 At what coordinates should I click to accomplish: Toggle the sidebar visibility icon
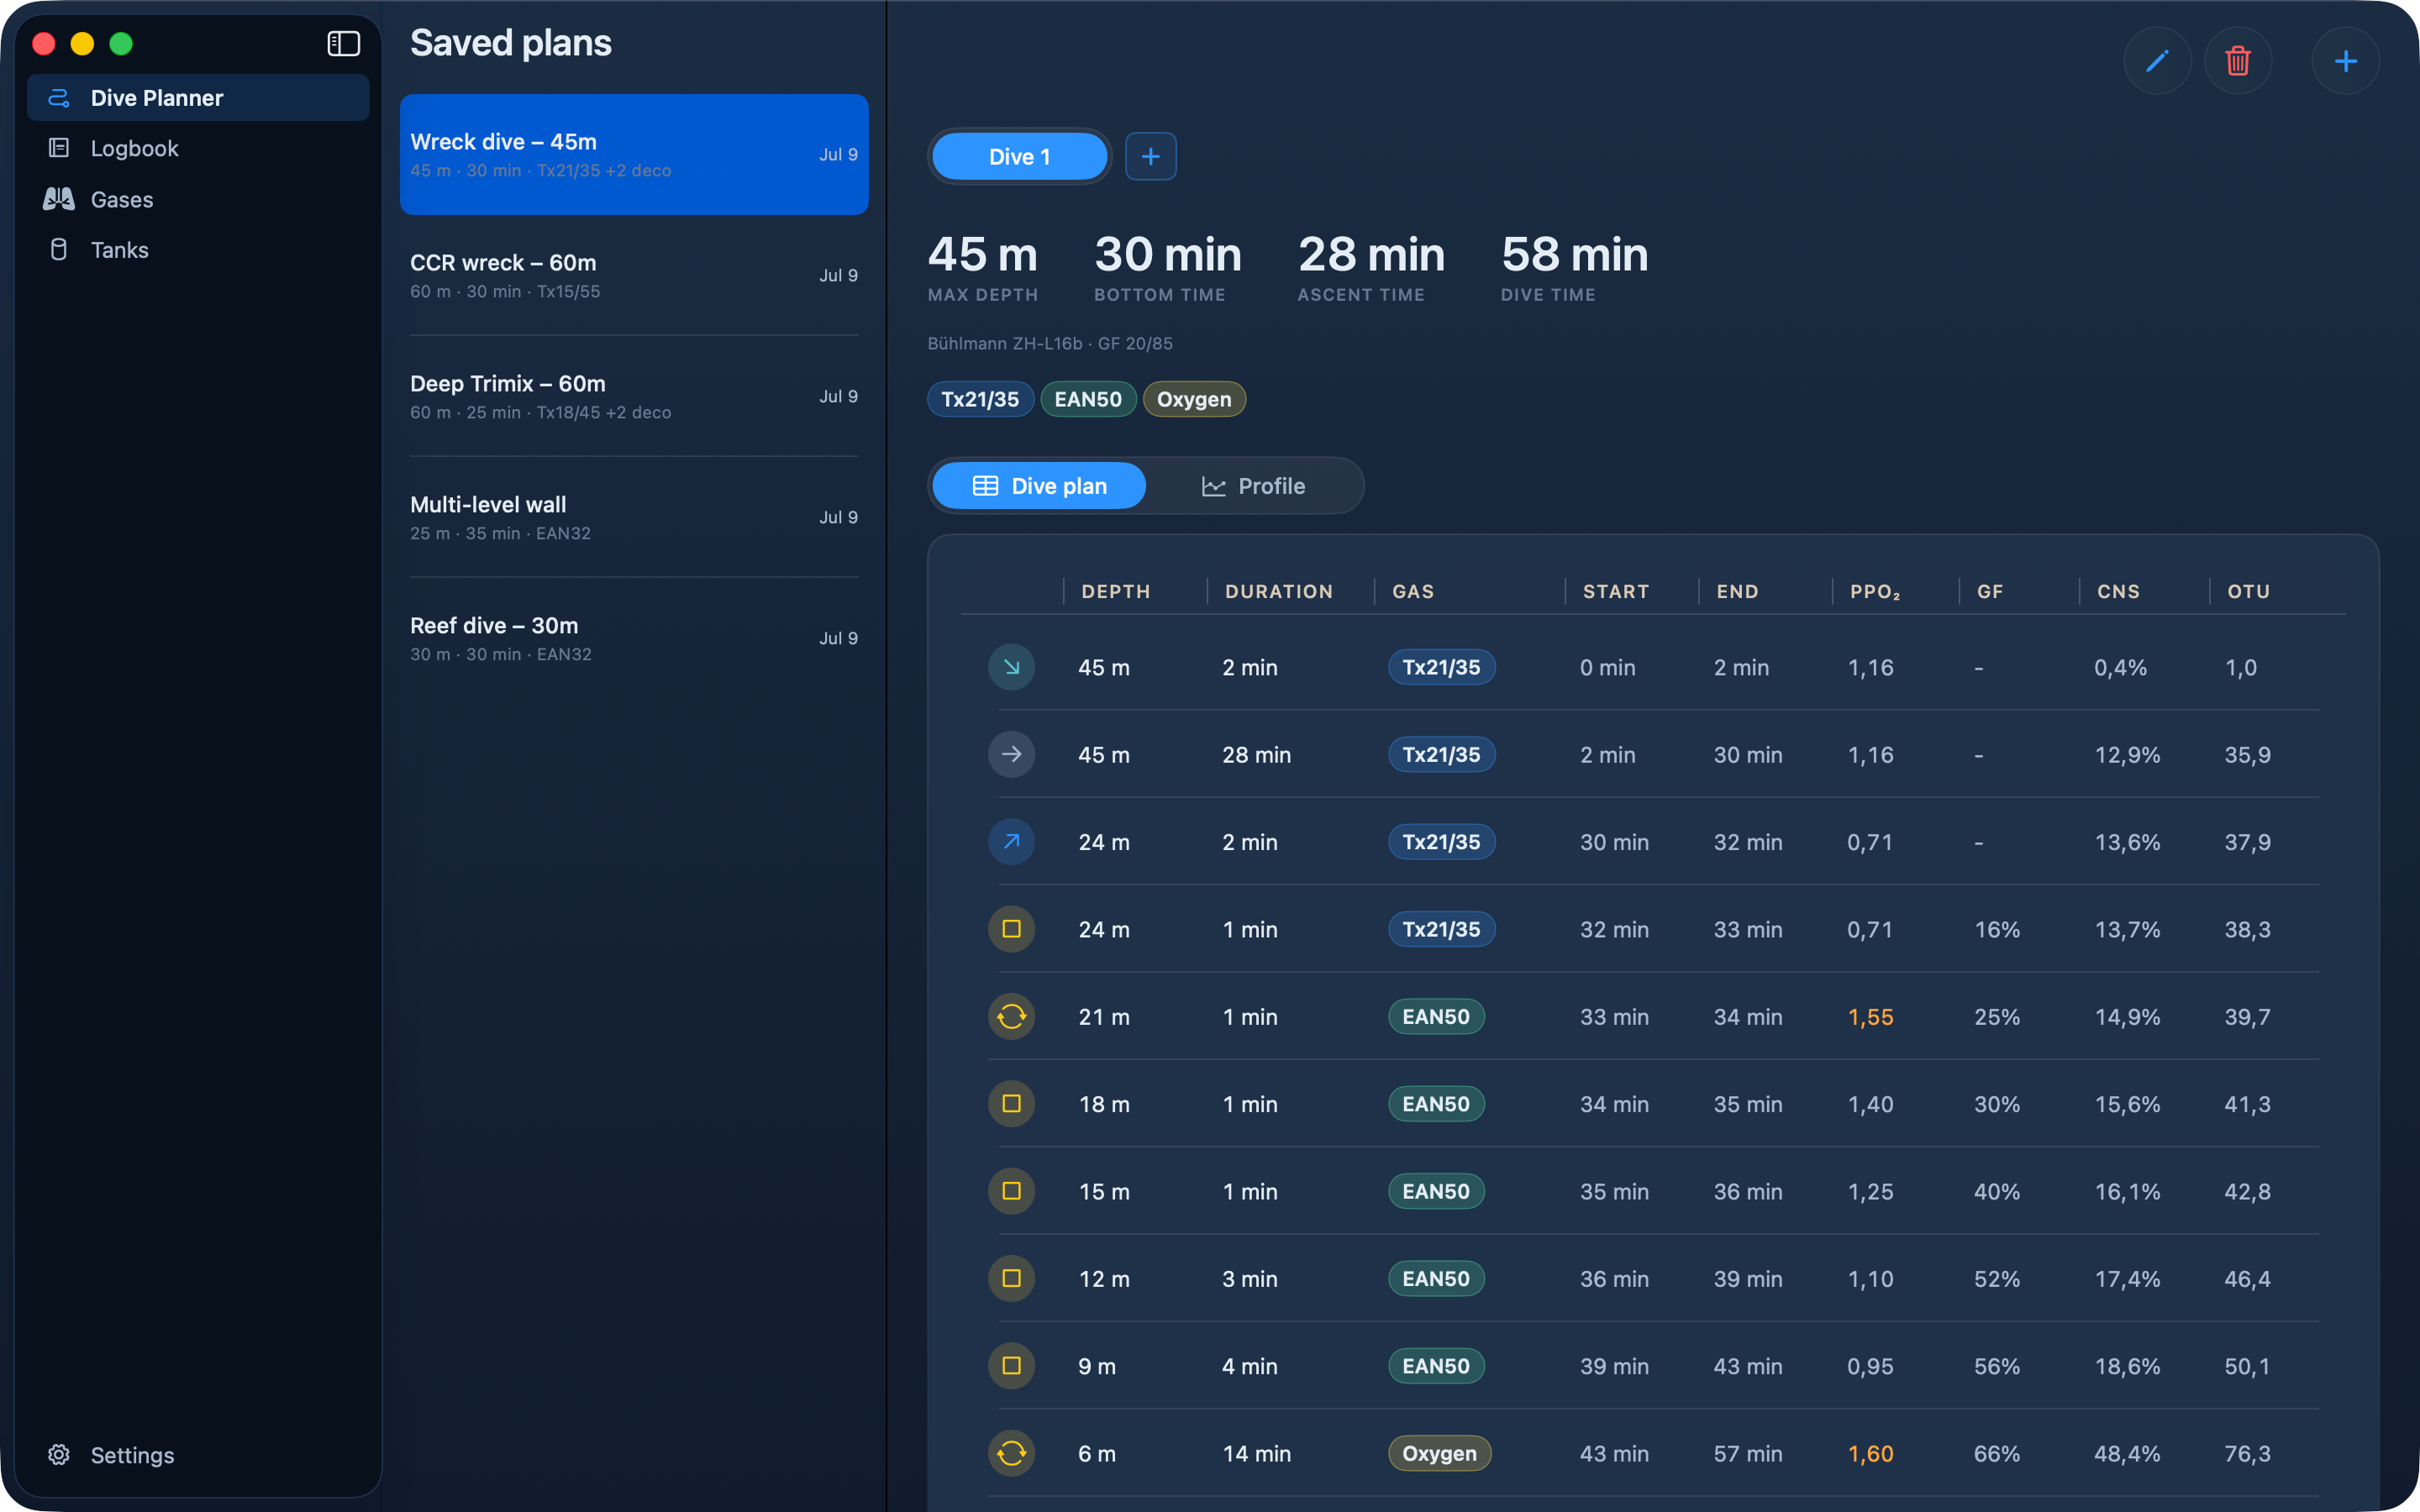pos(343,43)
